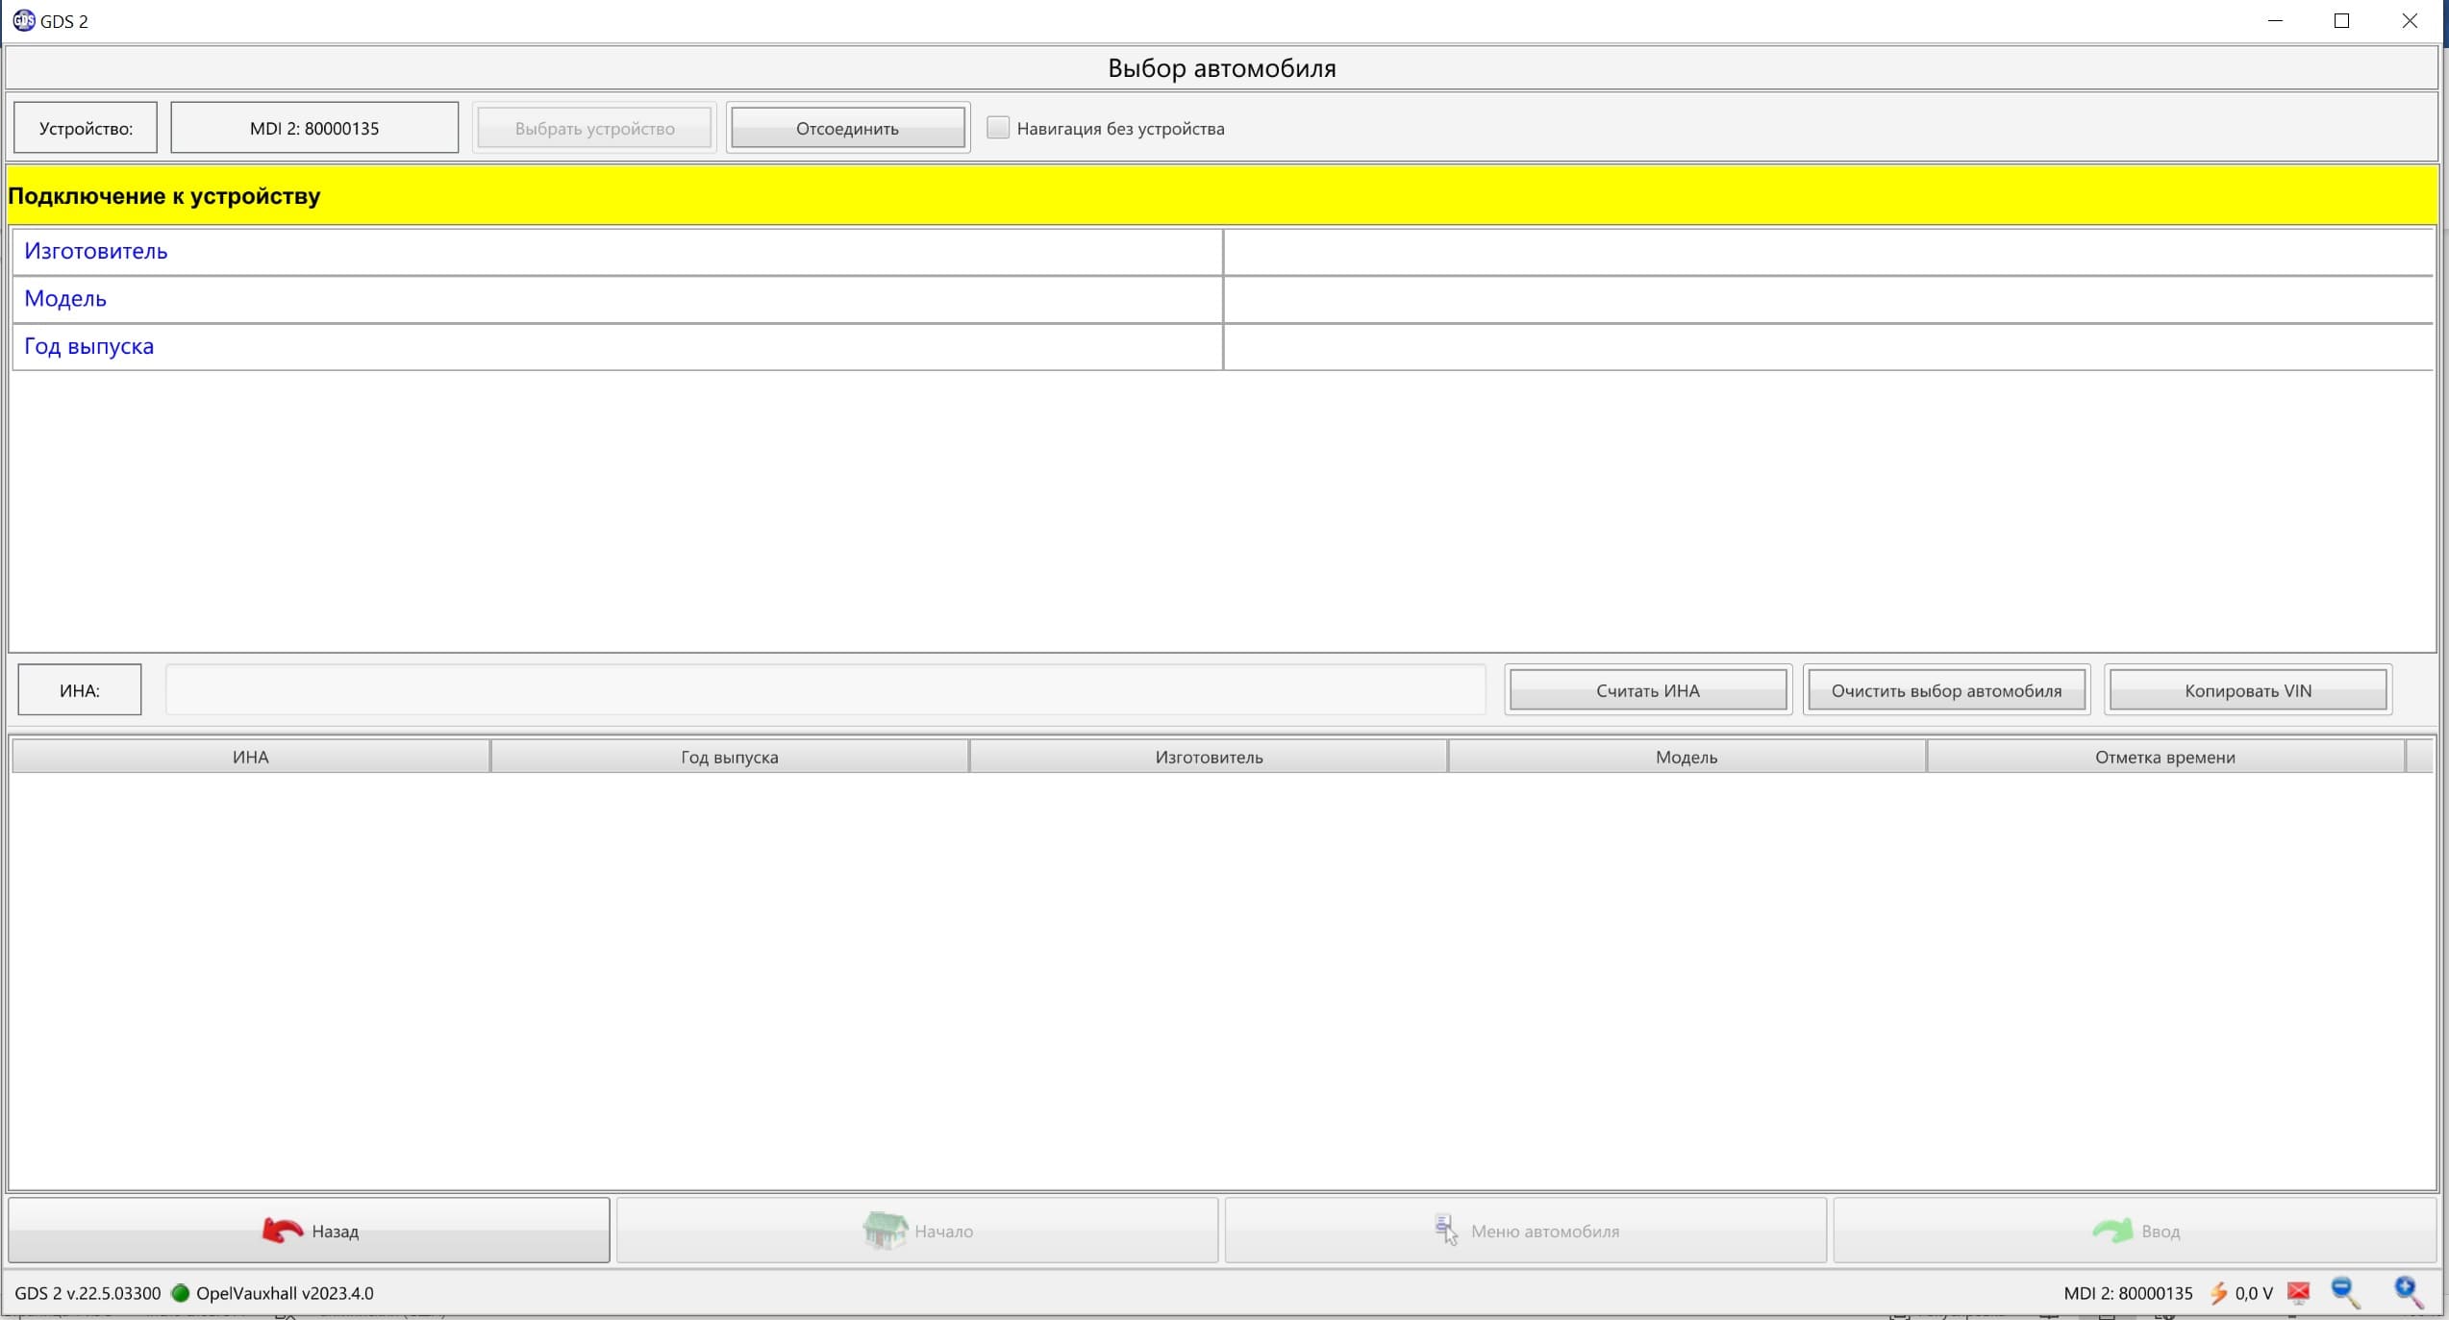Expand the Изготовитель selection row
The image size is (2449, 1320).
click(615, 252)
